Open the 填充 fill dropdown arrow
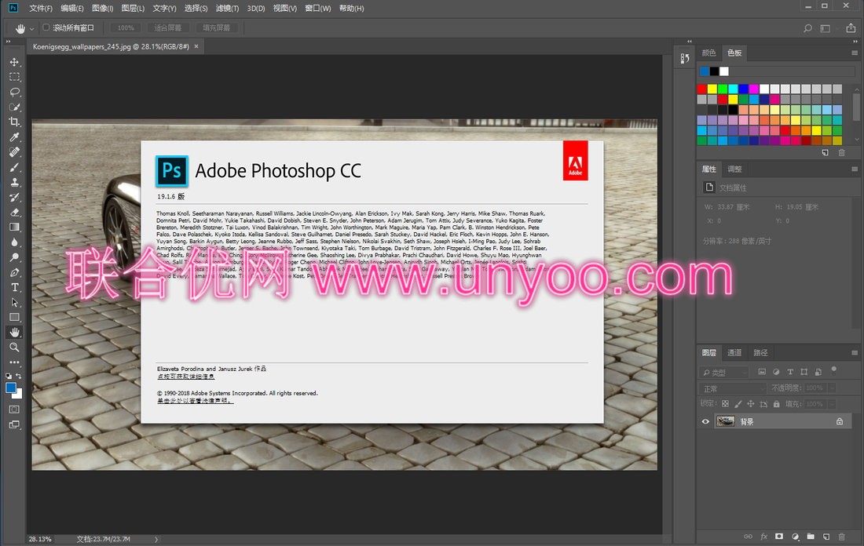The image size is (864, 546). pyautogui.click(x=832, y=404)
